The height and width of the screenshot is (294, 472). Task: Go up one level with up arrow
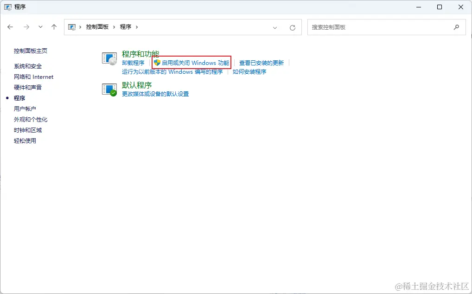[54, 27]
